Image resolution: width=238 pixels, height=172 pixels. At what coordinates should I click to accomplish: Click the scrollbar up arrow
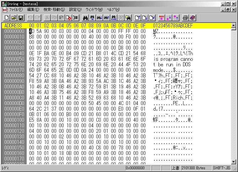coord(234,26)
